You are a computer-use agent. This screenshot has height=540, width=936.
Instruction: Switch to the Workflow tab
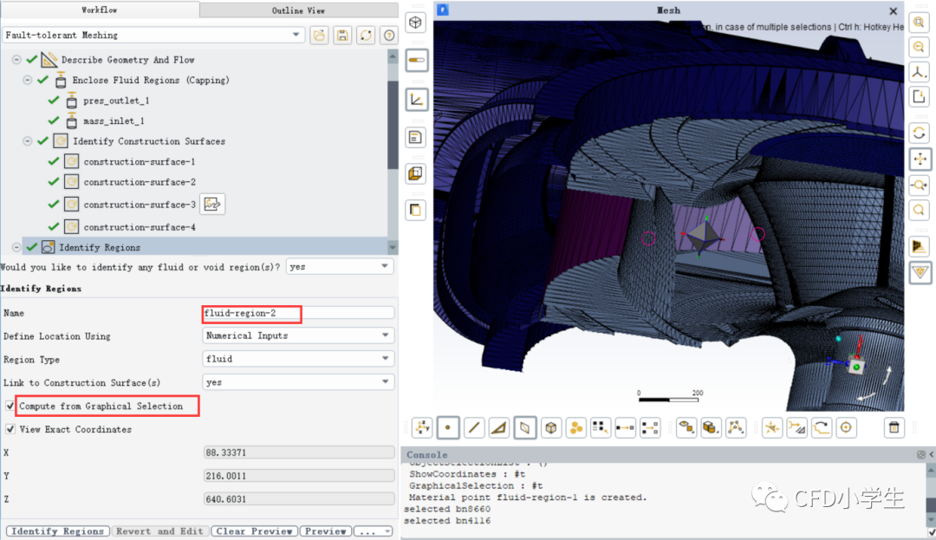(x=100, y=10)
